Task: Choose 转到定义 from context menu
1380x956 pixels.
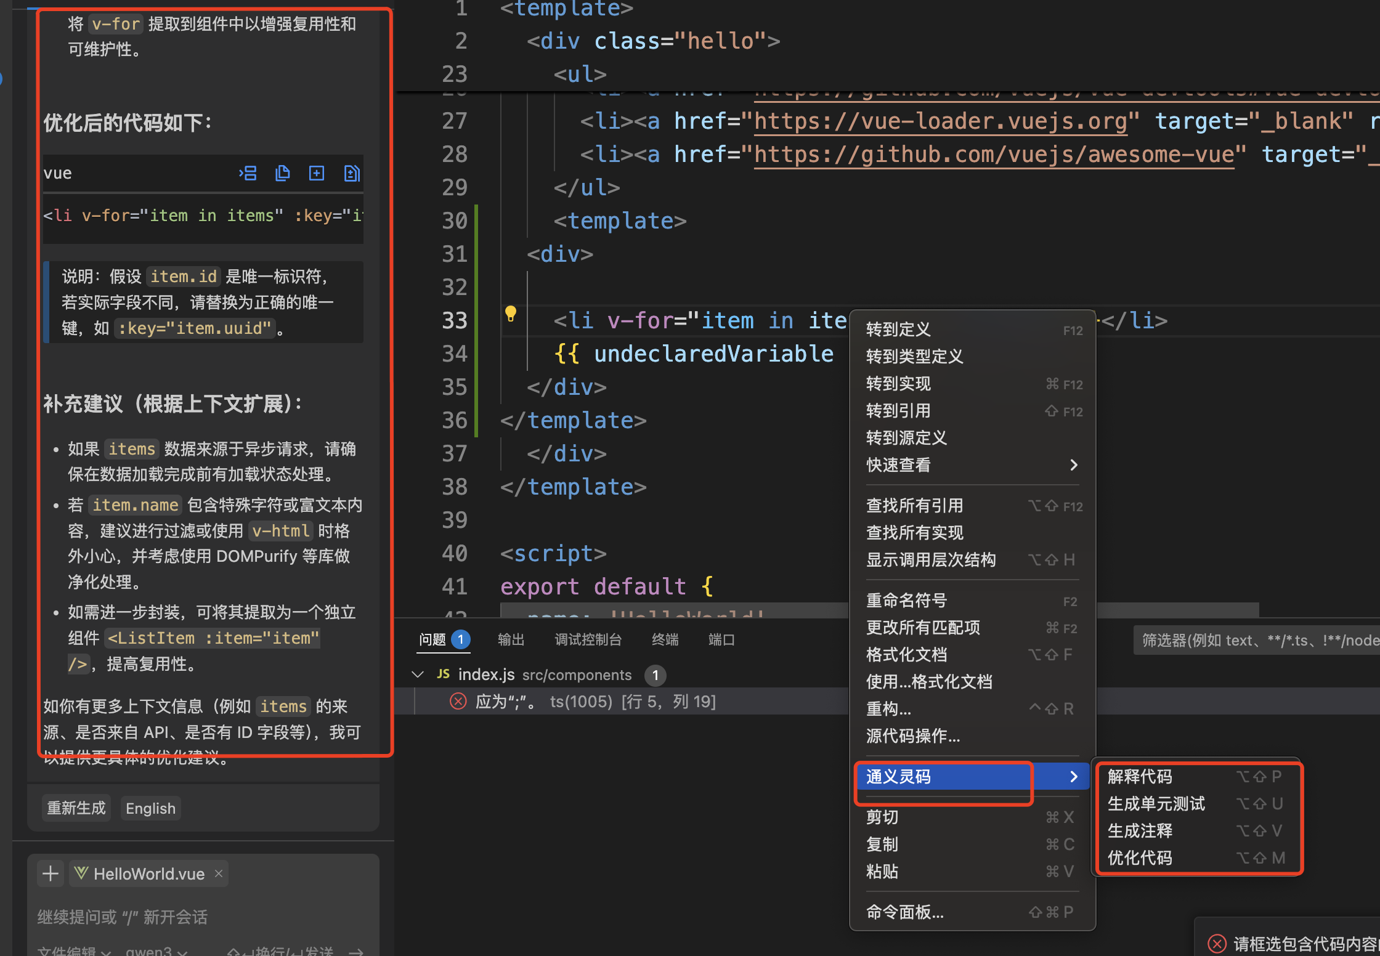Action: tap(972, 330)
